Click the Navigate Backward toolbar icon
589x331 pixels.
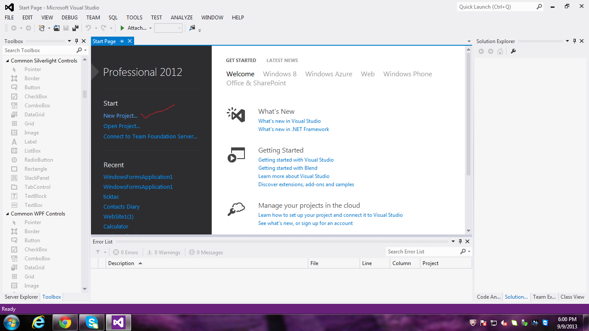point(14,28)
